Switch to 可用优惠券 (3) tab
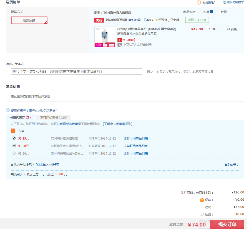Image resolution: width=247 pixels, height=229 pixels. pyautogui.click(x=20, y=118)
